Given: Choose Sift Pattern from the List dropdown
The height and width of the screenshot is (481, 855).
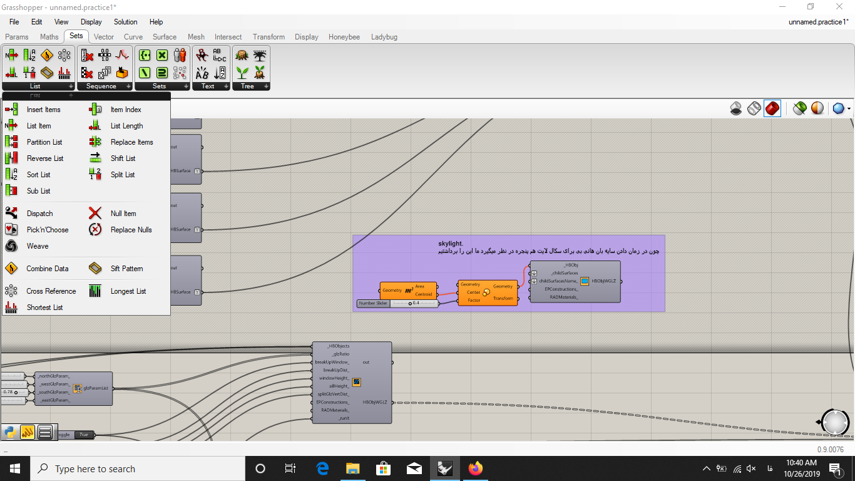Looking at the screenshot, I should coord(127,269).
